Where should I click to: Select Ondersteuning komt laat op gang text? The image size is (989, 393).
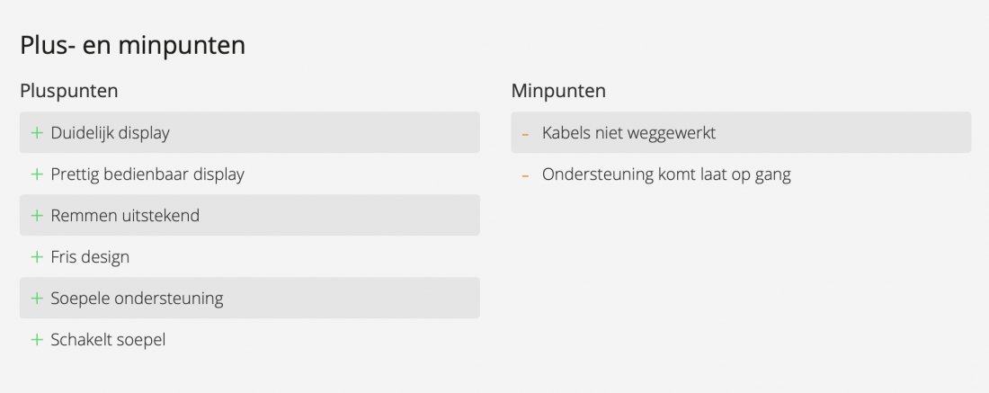pos(666,174)
